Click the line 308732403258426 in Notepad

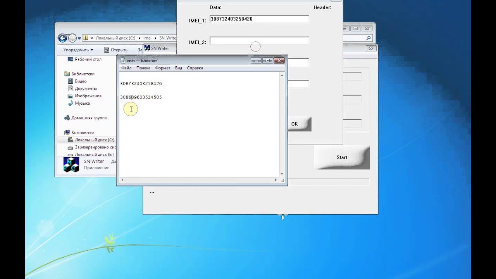click(x=141, y=83)
